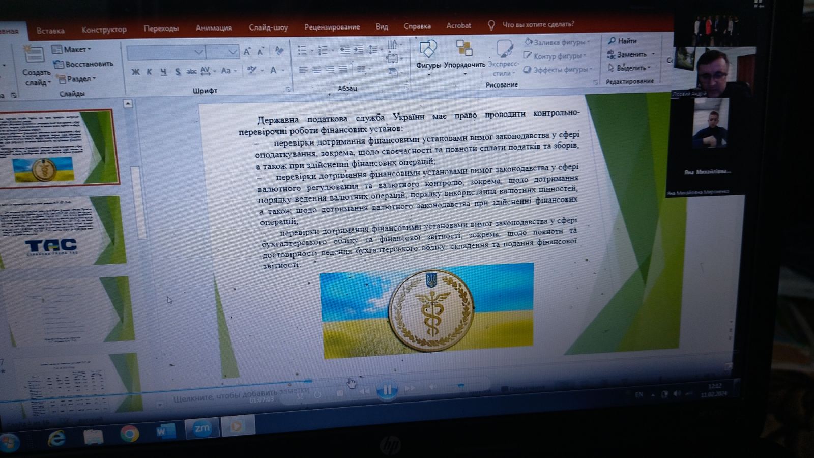
Task: Toggle underline Ч formatting
Action: coord(163,72)
